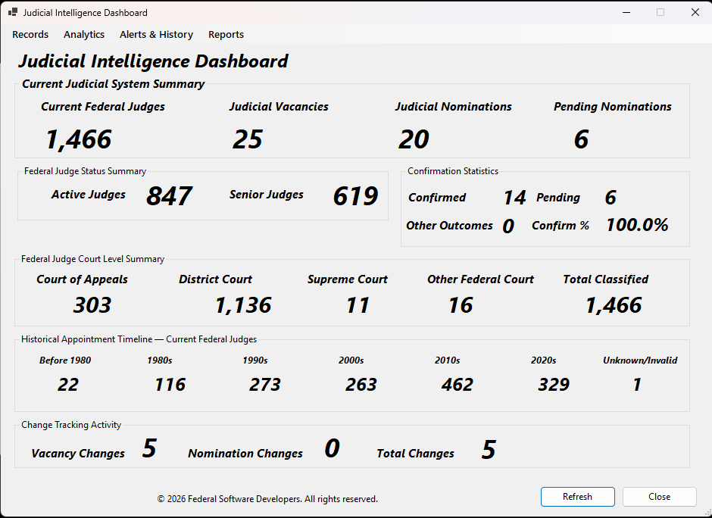
Task: Click the app icon in the title bar
Action: [13, 12]
